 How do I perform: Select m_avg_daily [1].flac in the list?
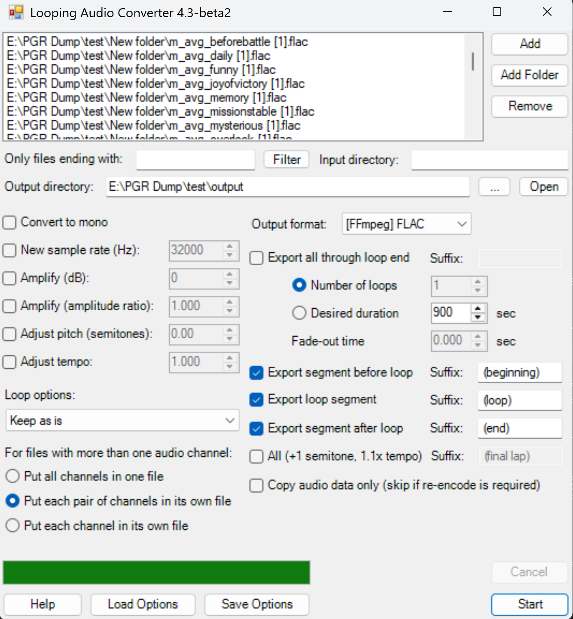138,56
